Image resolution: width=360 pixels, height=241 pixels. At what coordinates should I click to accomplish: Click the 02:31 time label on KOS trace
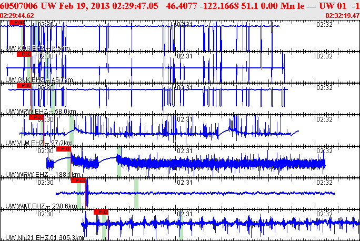(185, 25)
